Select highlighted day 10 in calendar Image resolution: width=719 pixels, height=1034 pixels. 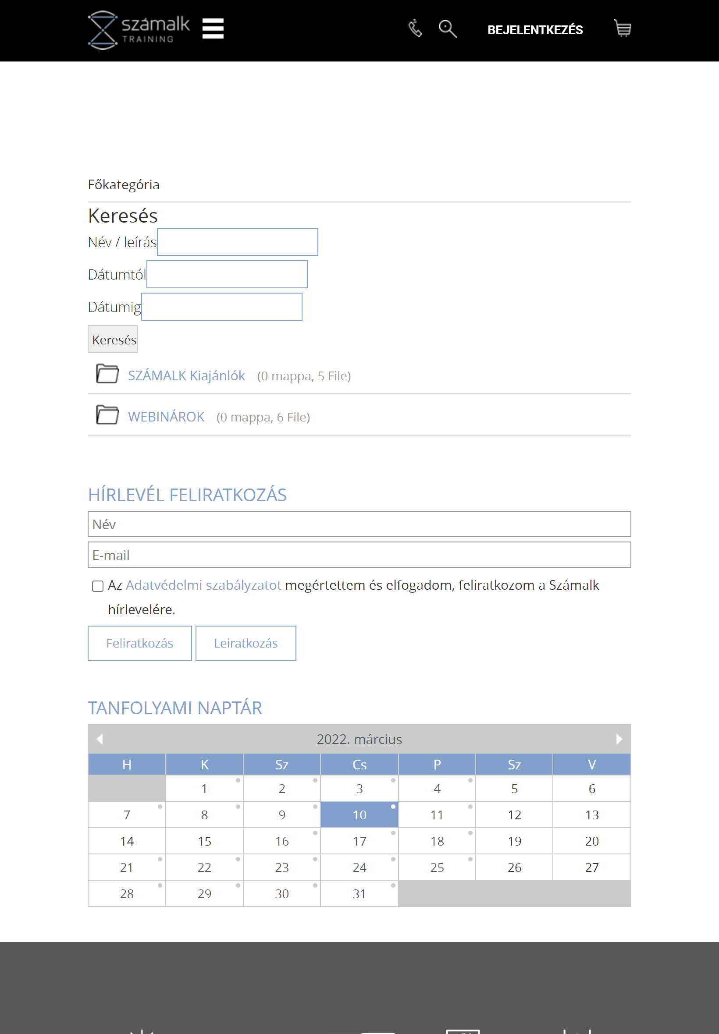tap(359, 814)
